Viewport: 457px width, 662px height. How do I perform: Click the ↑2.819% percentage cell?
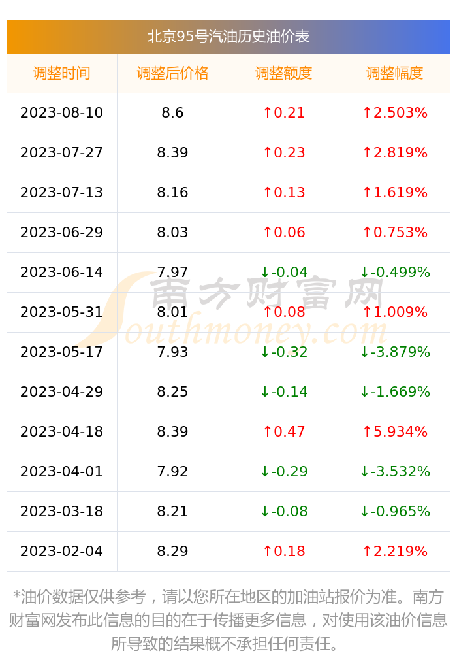coord(394,152)
